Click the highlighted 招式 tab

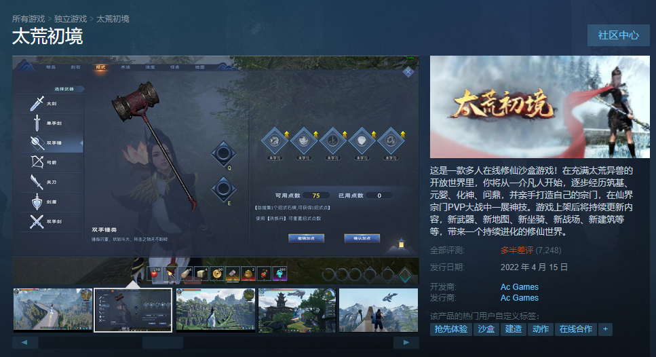(100, 67)
